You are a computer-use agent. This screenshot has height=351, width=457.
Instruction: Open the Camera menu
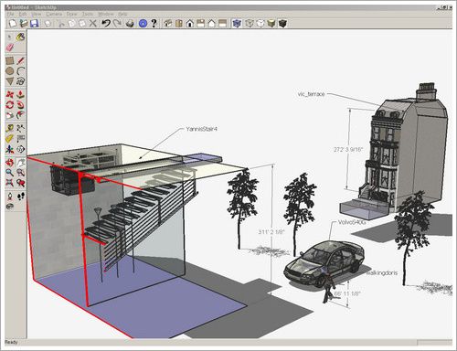54,14
